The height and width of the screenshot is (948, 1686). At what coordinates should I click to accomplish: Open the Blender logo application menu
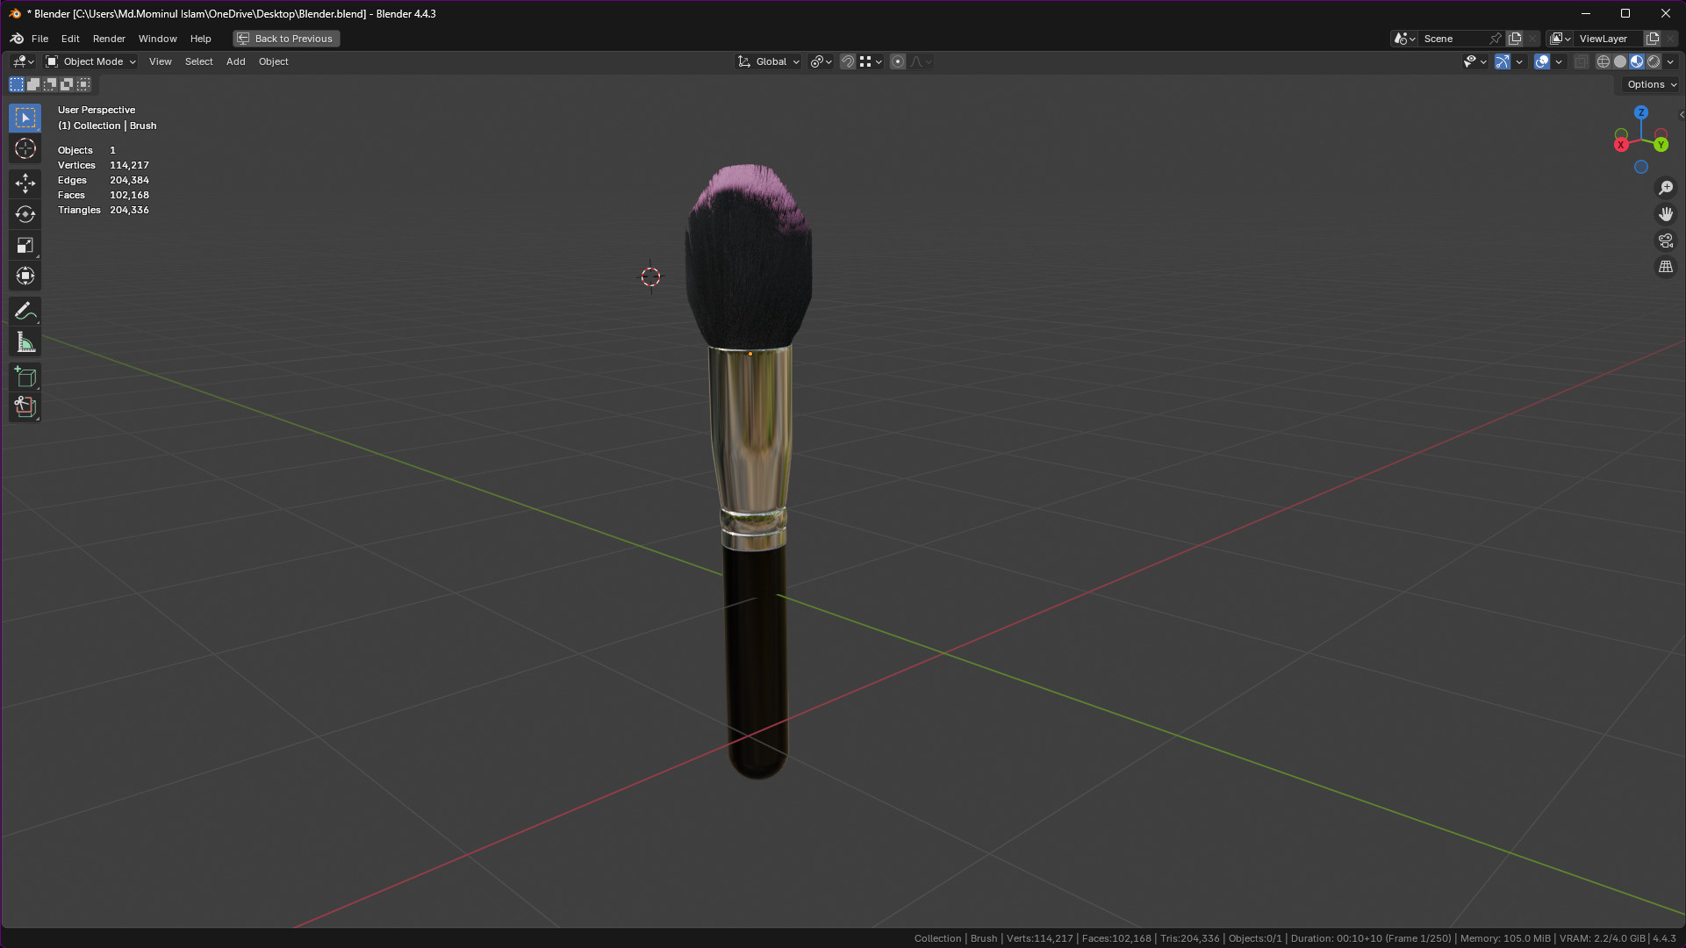17,39
